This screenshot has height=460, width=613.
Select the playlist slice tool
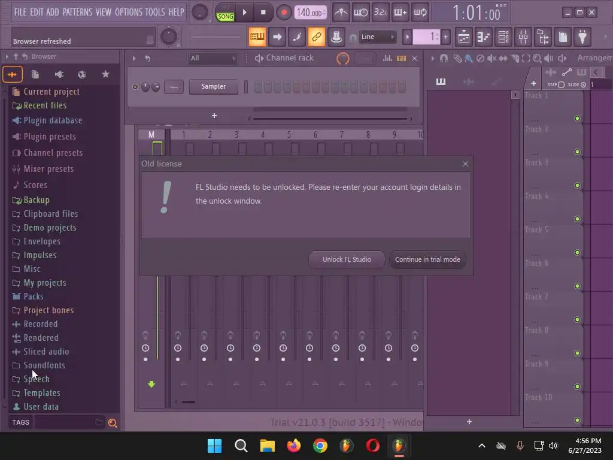click(515, 58)
